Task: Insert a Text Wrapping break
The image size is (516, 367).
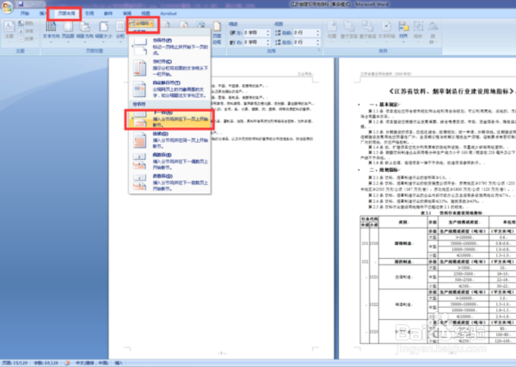Action: [169, 89]
